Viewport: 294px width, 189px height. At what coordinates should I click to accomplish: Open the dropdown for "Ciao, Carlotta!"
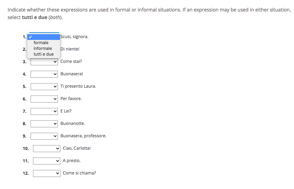pos(46,148)
